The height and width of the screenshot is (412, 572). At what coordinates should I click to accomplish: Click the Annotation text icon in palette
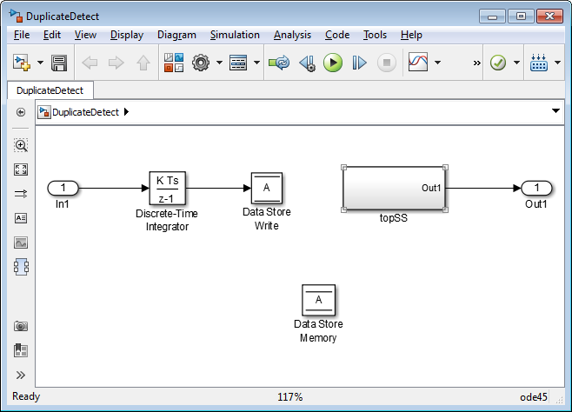[x=21, y=218]
